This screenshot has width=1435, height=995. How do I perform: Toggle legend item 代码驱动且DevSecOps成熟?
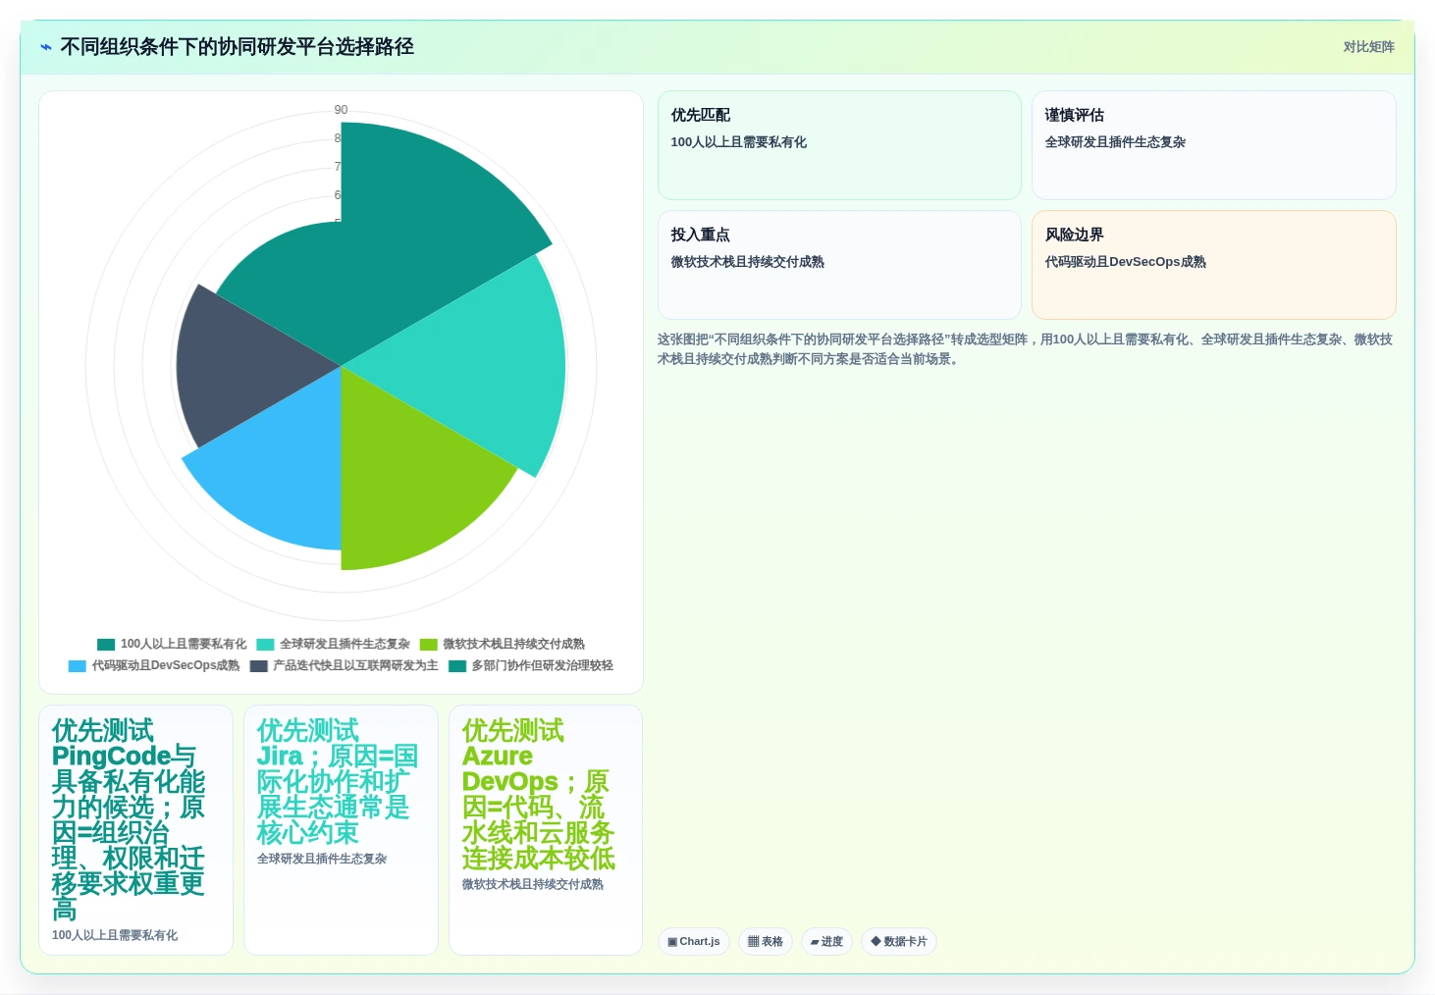click(x=154, y=665)
